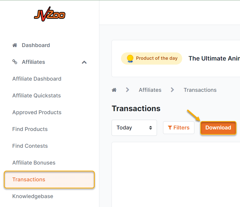Open Affiliate Dashboard in the sidebar
The image size is (240, 207).
[37, 79]
